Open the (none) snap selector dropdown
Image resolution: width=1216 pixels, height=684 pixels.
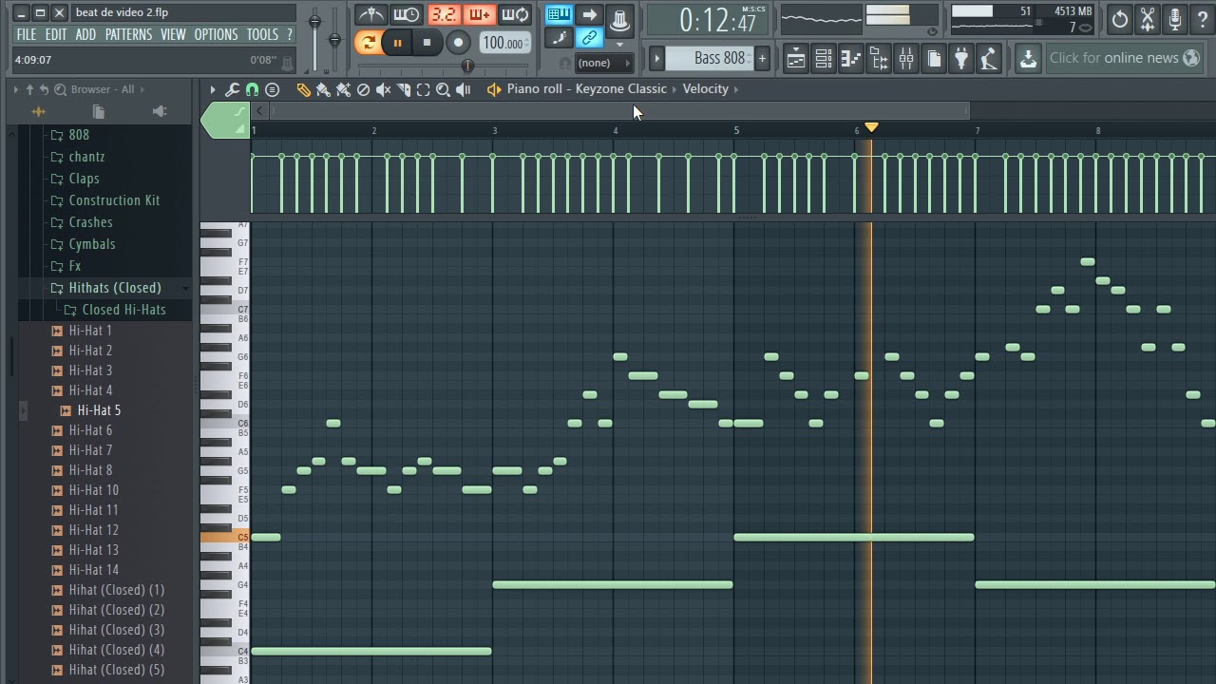pos(604,63)
